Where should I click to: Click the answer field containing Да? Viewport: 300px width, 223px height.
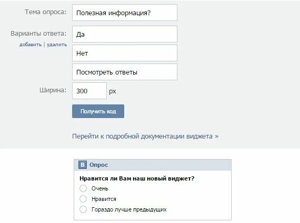(x=125, y=34)
